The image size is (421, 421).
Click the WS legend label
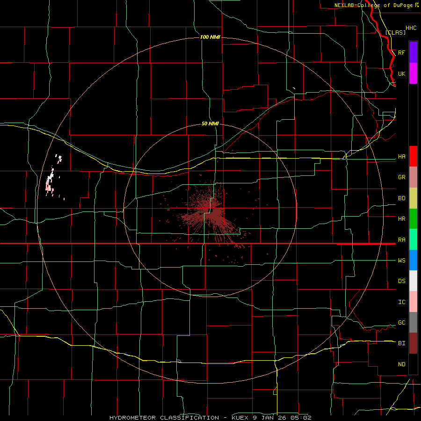(x=401, y=261)
